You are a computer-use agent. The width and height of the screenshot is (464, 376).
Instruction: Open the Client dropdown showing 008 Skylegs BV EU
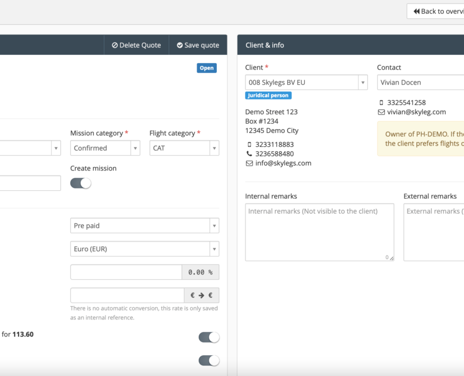point(306,82)
